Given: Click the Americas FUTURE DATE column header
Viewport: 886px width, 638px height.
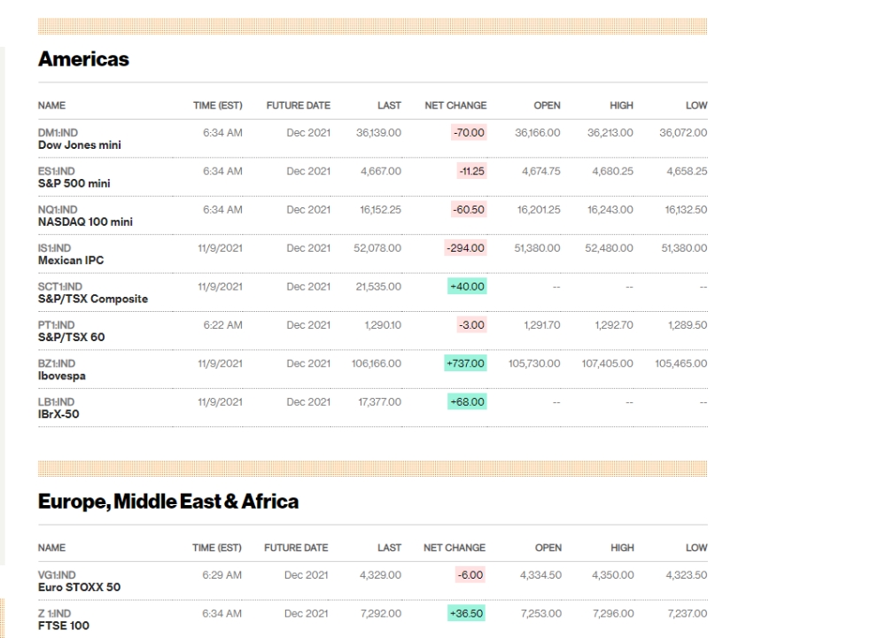Looking at the screenshot, I should tap(299, 105).
